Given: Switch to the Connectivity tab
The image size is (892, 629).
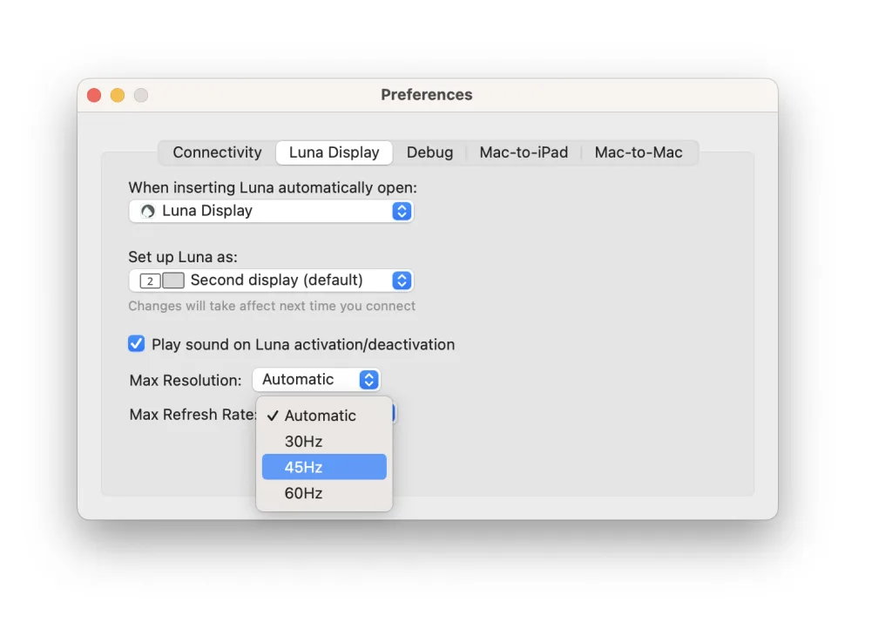Looking at the screenshot, I should click(215, 152).
